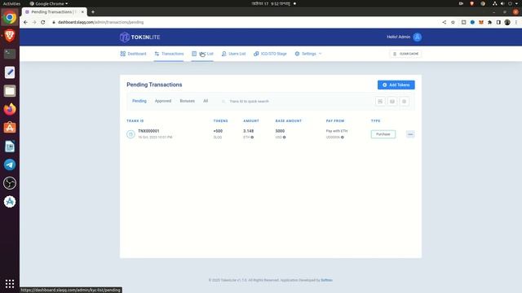
Task: Select the Pending filter tab
Action: click(x=139, y=101)
